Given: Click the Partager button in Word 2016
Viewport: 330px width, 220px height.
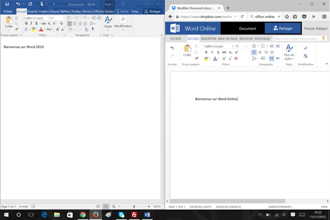Looking at the screenshot, I should tap(153, 11).
